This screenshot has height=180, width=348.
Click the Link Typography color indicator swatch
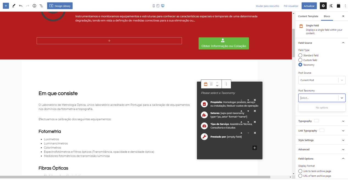coord(322,130)
